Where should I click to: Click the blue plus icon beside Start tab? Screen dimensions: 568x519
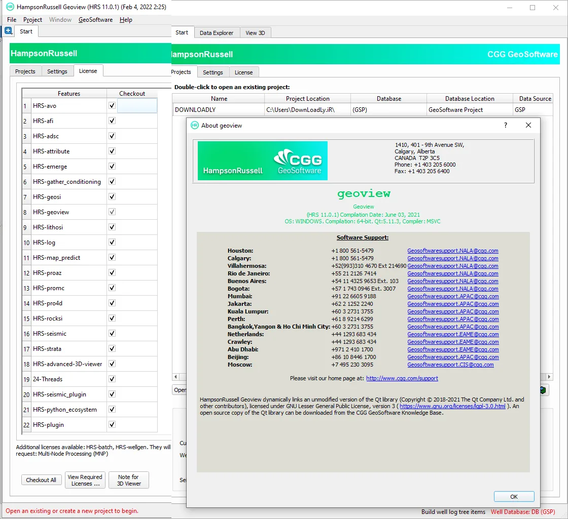tap(8, 31)
